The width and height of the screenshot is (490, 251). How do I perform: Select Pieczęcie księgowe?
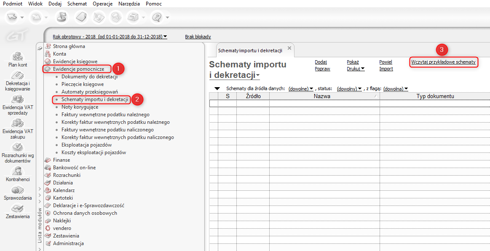[83, 84]
